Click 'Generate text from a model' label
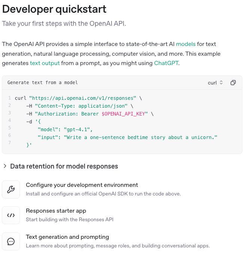Screen dimensions: 250x262 (x=43, y=83)
